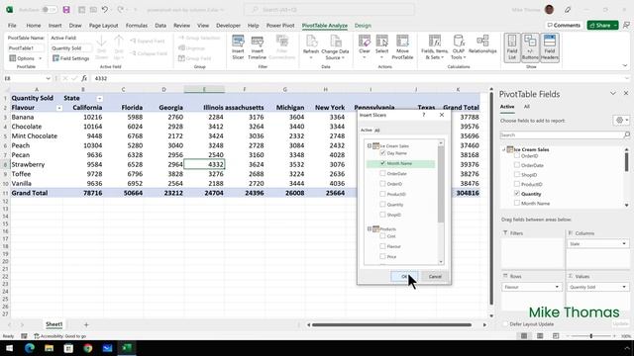Screen dimensions: 634x356
Task: Switch to Page Layout view in status bar
Action: pyautogui.click(x=540, y=336)
